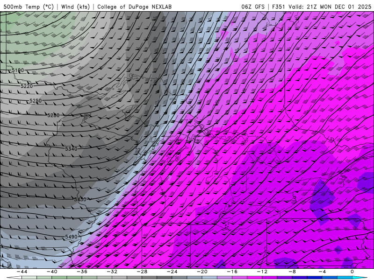Image resolution: width=374 pixels, height=280 pixels.
Task: Click the 'F351' forecast hour label
Action: tap(279, 7)
